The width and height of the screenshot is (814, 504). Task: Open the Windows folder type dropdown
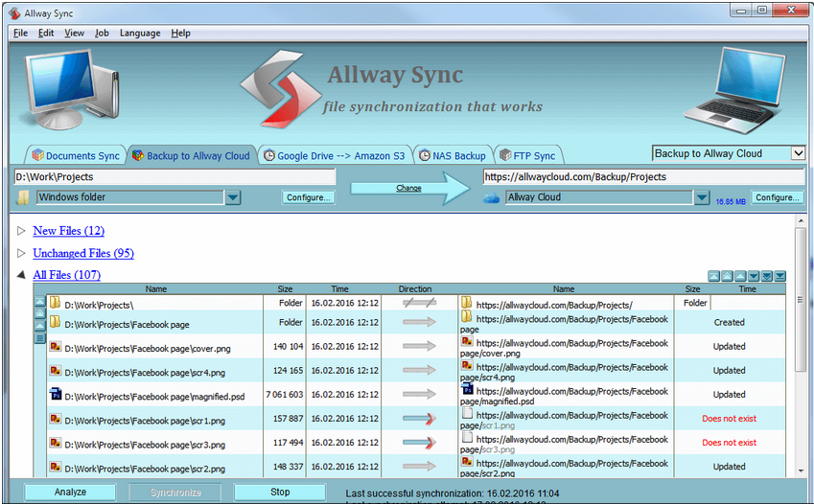pos(233,197)
